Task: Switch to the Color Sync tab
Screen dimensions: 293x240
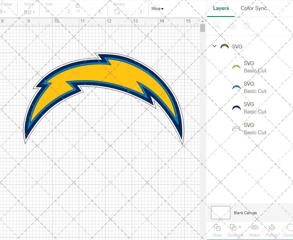Action: click(253, 8)
